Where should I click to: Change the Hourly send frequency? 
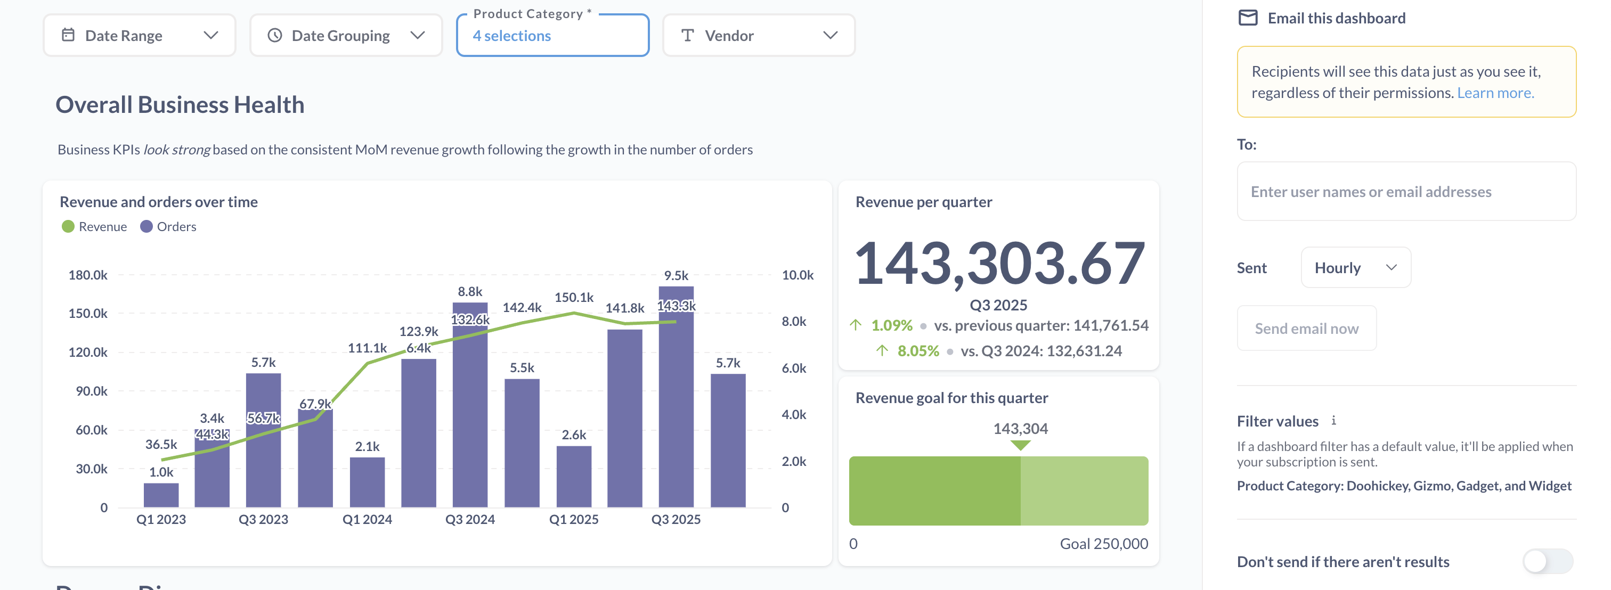click(x=1355, y=267)
